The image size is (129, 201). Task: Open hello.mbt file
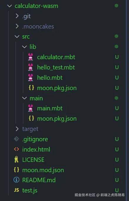50,78
